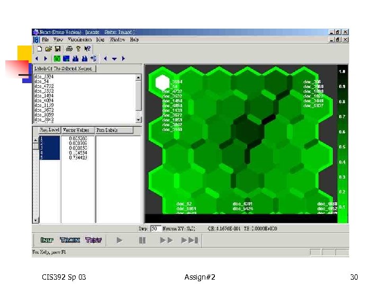Click the Vector Values column header

click(78, 130)
